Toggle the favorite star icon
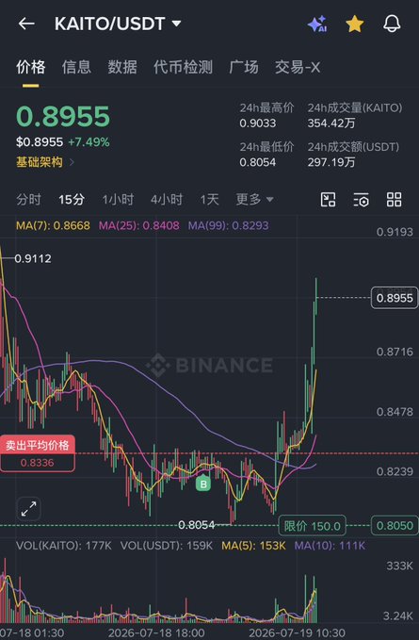The image size is (419, 640). click(355, 24)
